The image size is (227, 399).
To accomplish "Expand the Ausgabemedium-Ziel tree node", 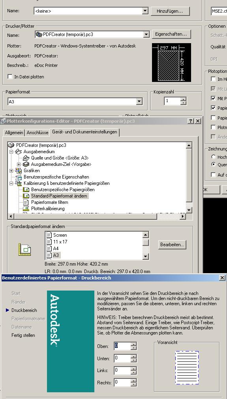I will point(19,164).
